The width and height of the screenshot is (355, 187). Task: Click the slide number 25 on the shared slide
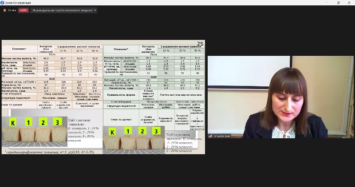200,43
